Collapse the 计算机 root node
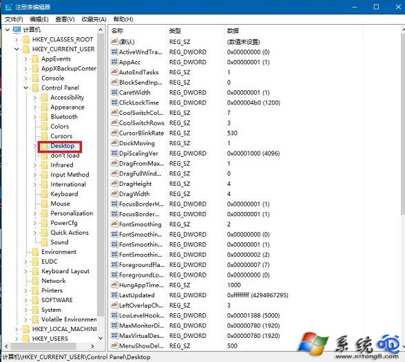The height and width of the screenshot is (362, 405). pos(8,30)
